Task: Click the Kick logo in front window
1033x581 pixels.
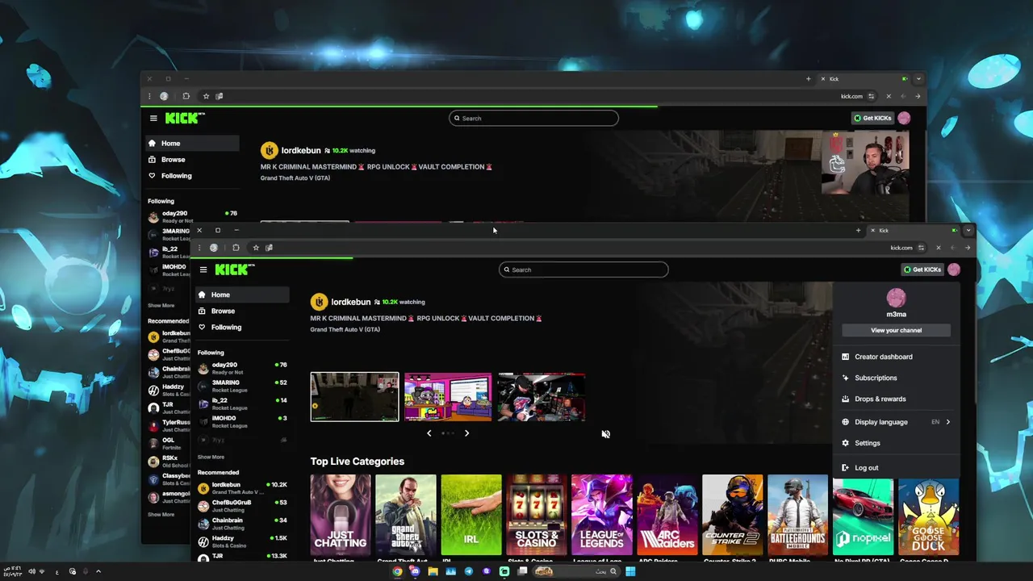Action: point(235,270)
